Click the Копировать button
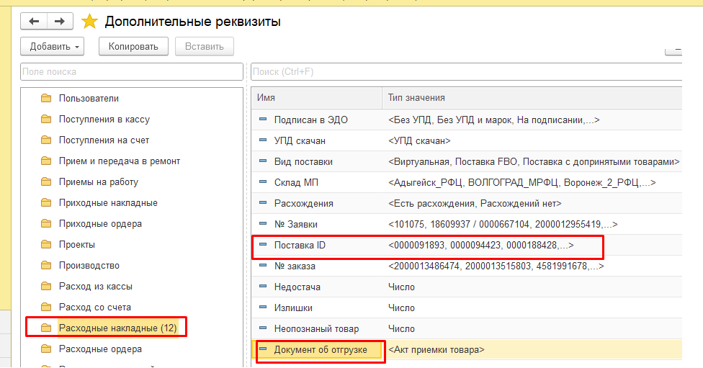Viewport: 703px width, 368px height. pos(133,47)
